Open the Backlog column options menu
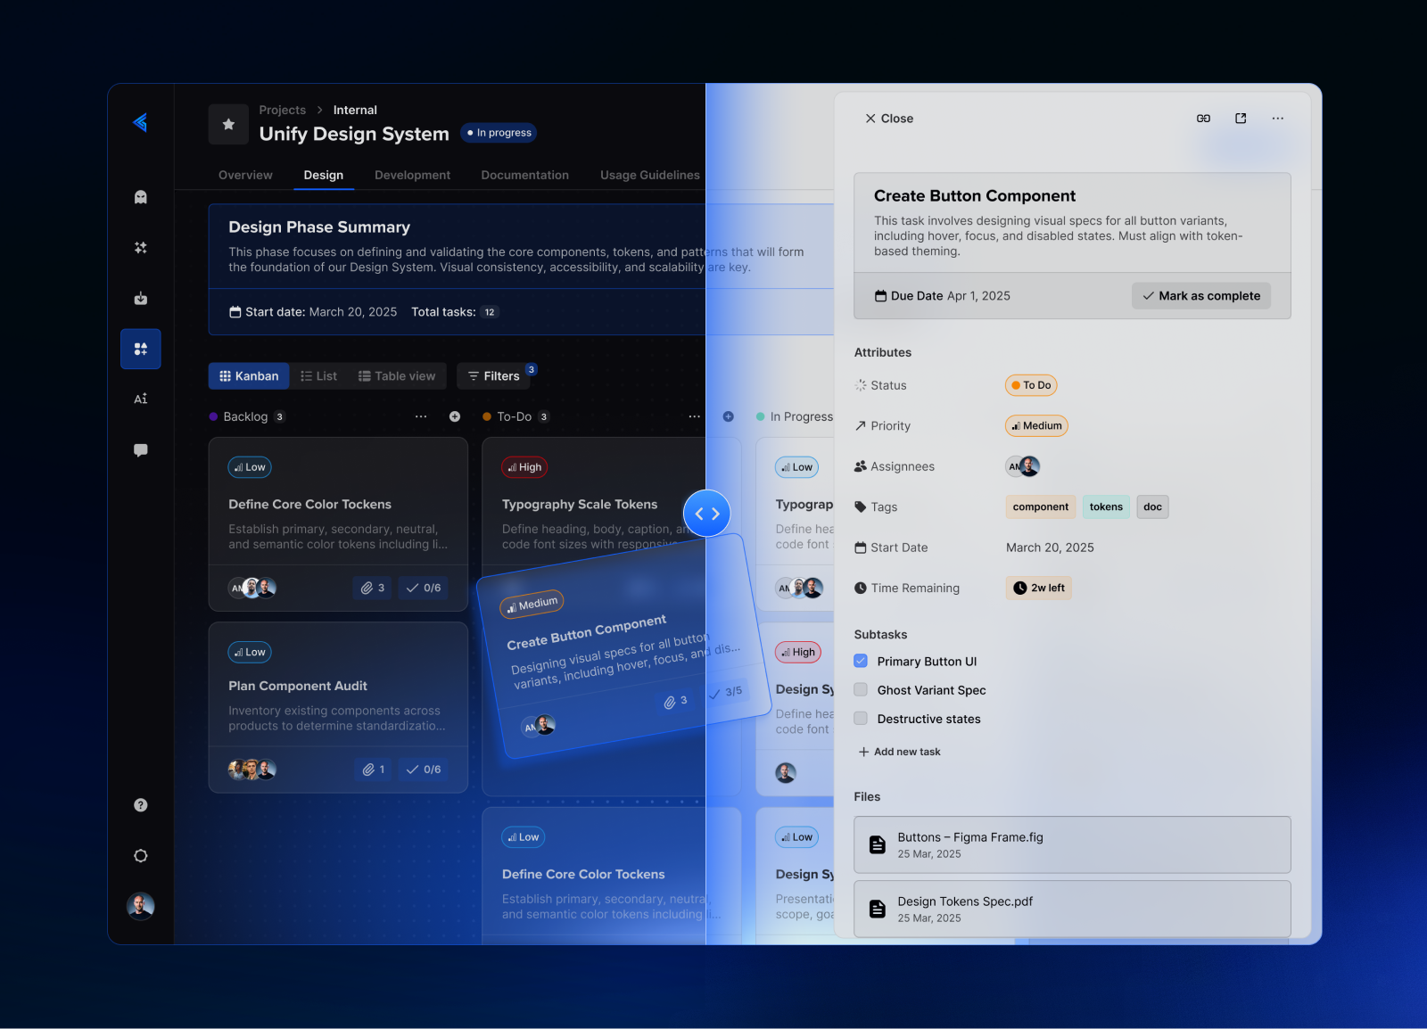 (x=421, y=416)
